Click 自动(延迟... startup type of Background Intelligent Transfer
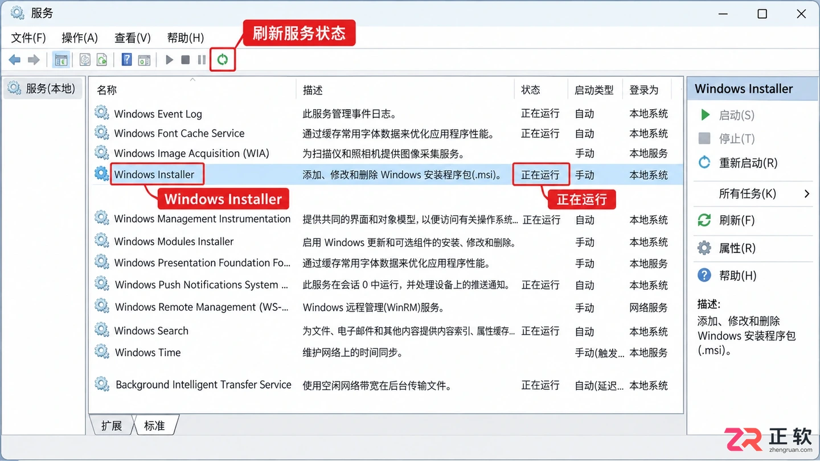Viewport: 820px width, 461px height. pos(599,385)
